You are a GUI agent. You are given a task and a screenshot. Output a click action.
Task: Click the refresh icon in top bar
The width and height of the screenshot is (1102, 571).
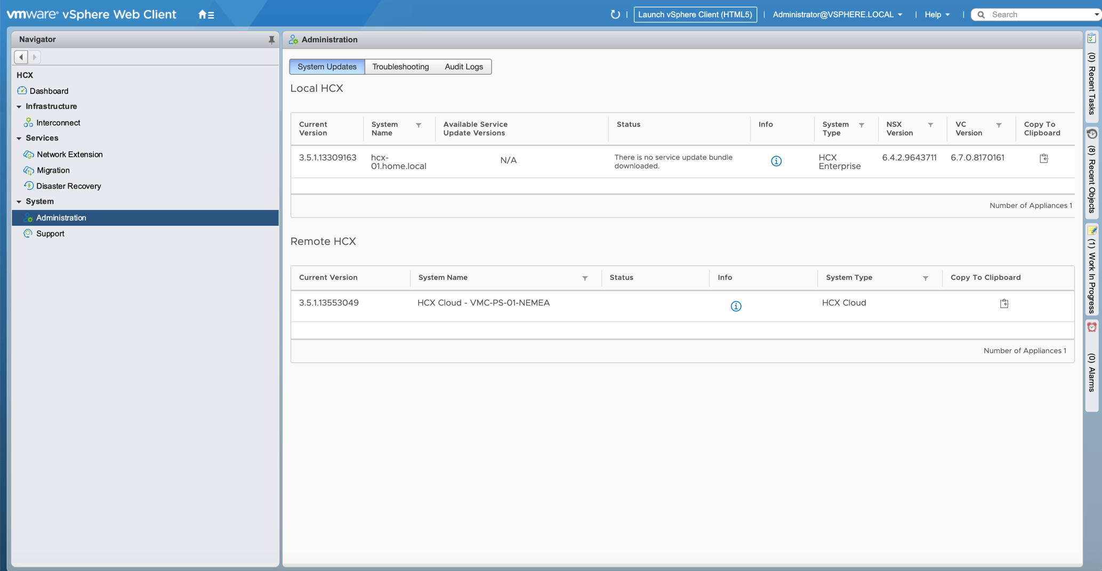coord(615,14)
